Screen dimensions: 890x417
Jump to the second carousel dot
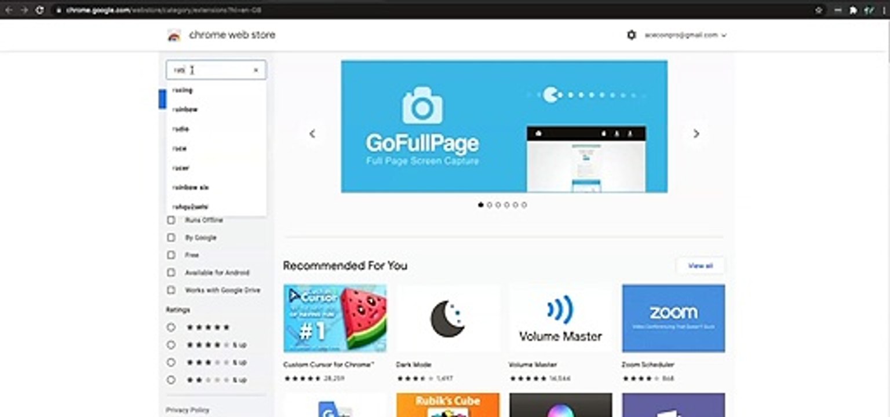click(x=490, y=205)
